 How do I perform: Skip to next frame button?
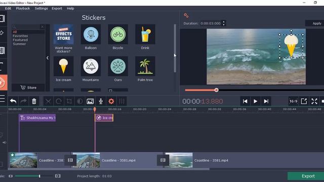(266, 101)
